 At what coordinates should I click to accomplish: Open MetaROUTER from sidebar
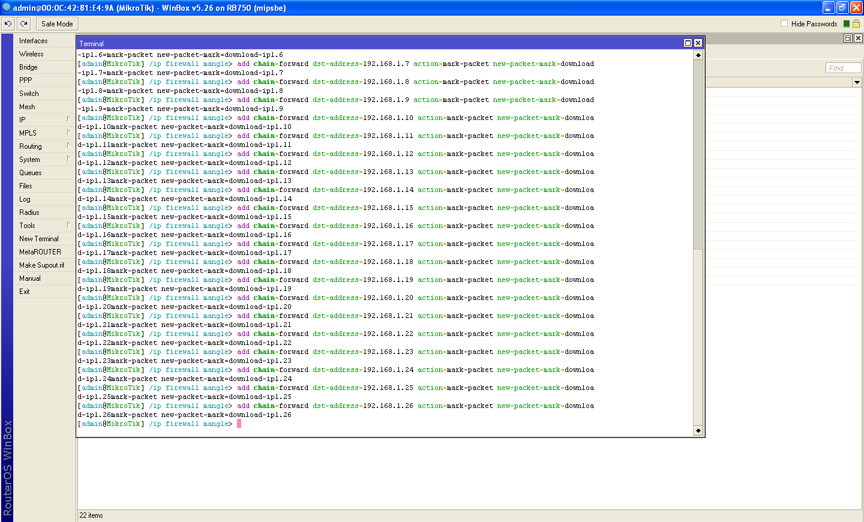click(x=40, y=252)
